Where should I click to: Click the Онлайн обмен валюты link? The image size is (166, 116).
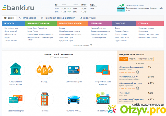point(148,37)
